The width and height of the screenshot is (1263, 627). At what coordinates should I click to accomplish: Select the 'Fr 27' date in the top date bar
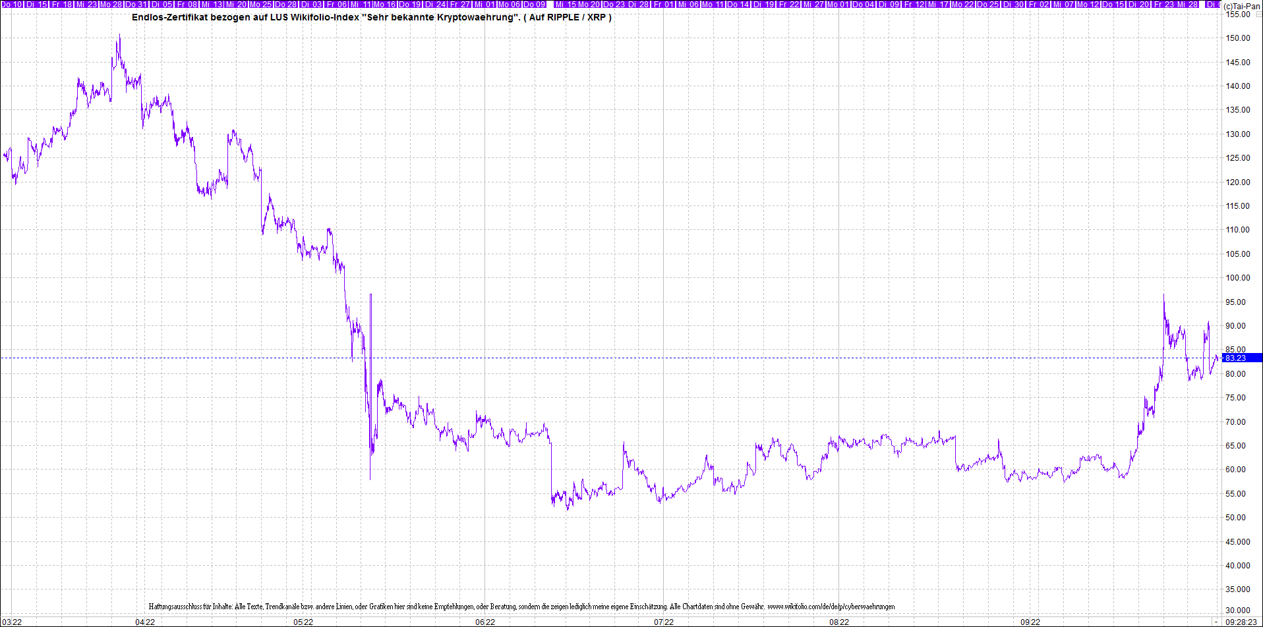tap(461, 4)
